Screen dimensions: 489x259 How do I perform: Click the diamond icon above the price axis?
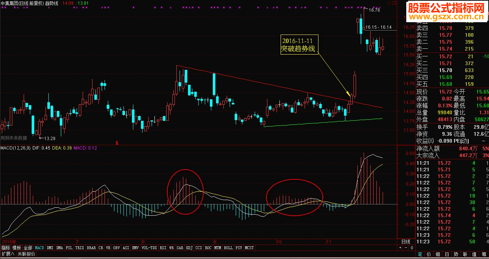(x=389, y=3)
